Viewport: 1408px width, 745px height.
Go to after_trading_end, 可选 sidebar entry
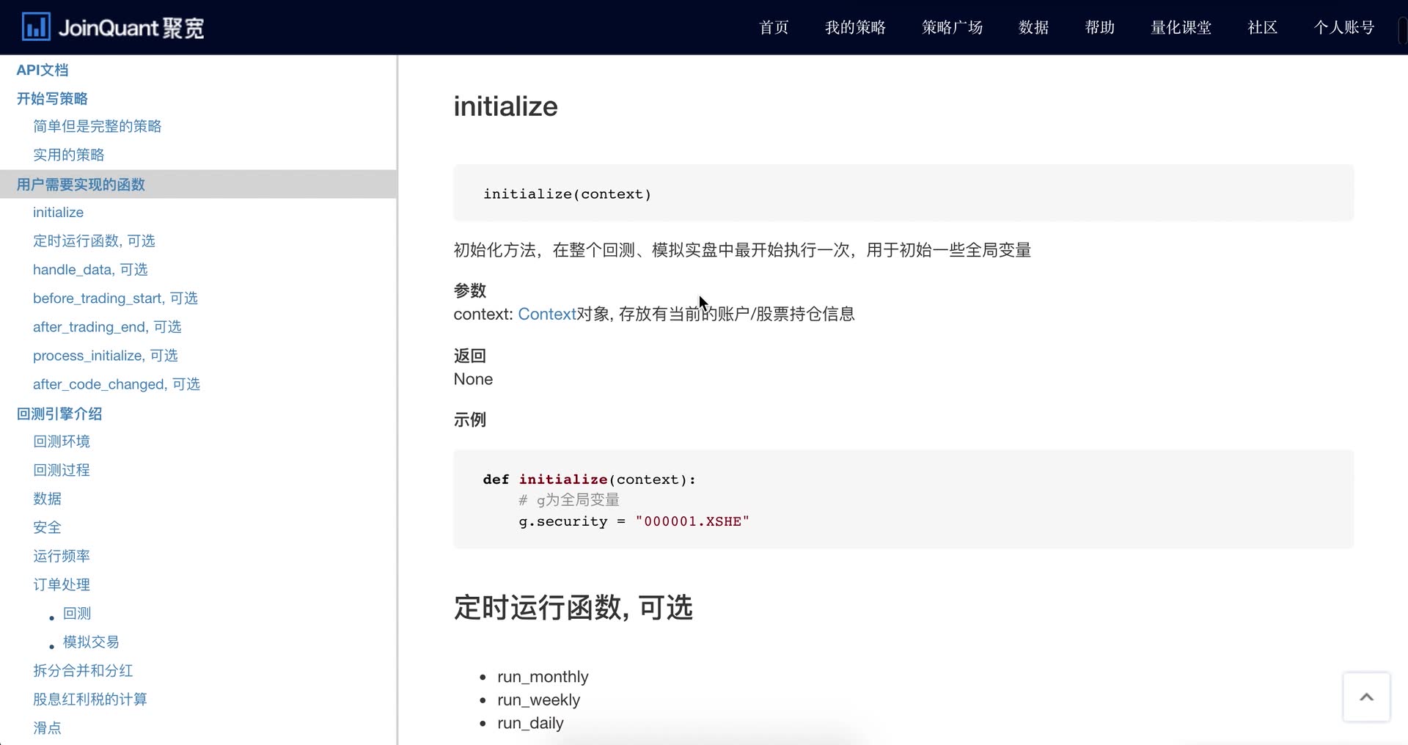click(107, 326)
